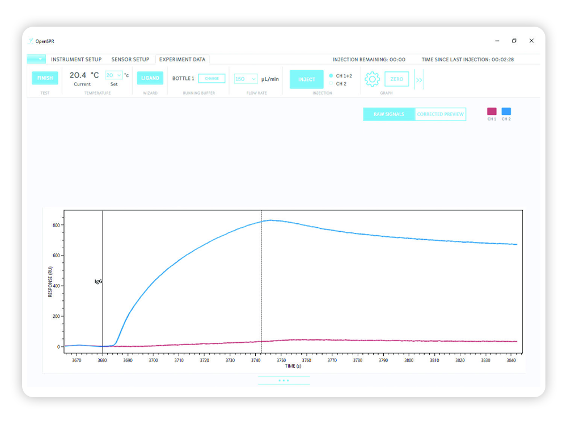The width and height of the screenshot is (567, 425).
Task: Open the flow rate dropdown
Action: [x=246, y=79]
